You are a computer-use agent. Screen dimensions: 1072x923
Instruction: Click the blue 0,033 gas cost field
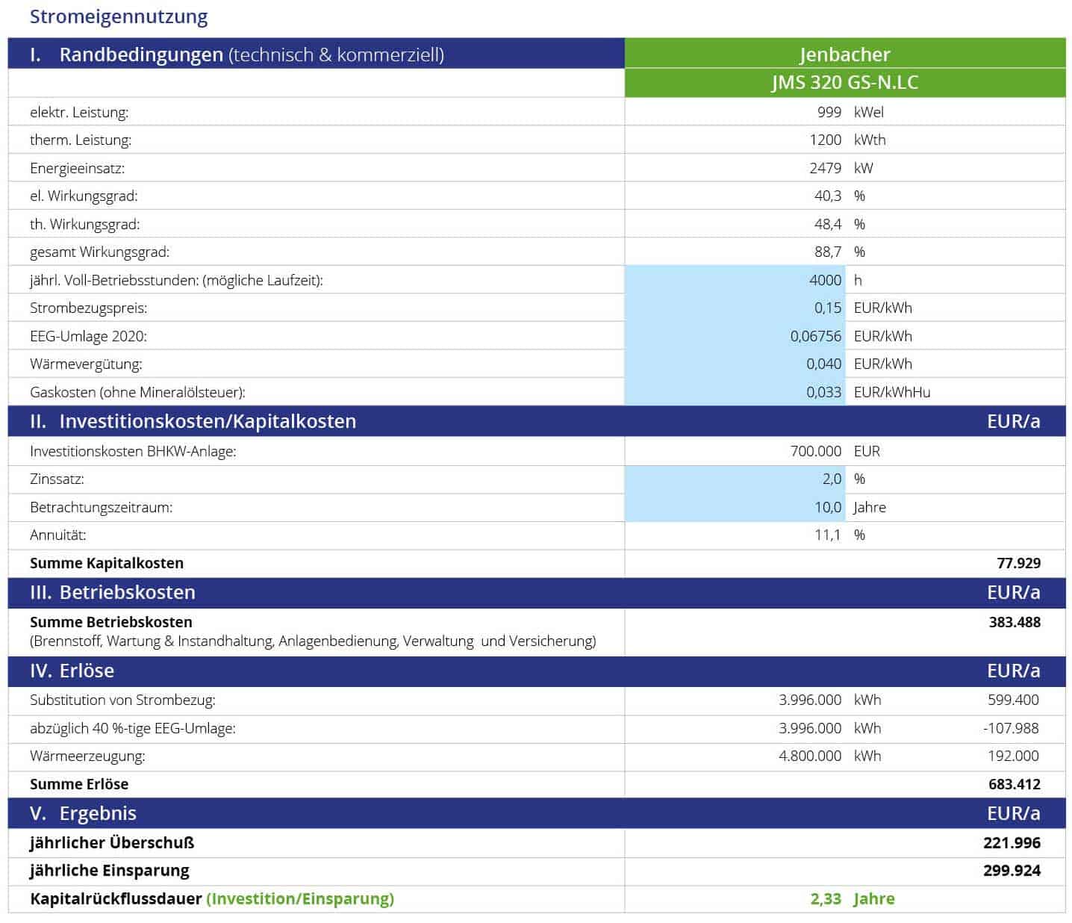click(x=735, y=392)
